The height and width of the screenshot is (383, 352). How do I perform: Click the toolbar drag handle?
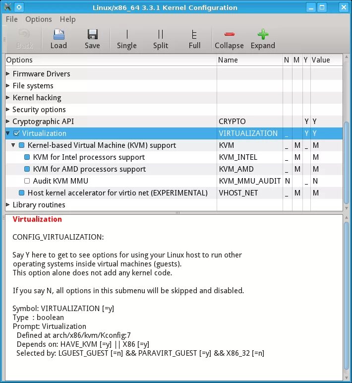pos(4,39)
